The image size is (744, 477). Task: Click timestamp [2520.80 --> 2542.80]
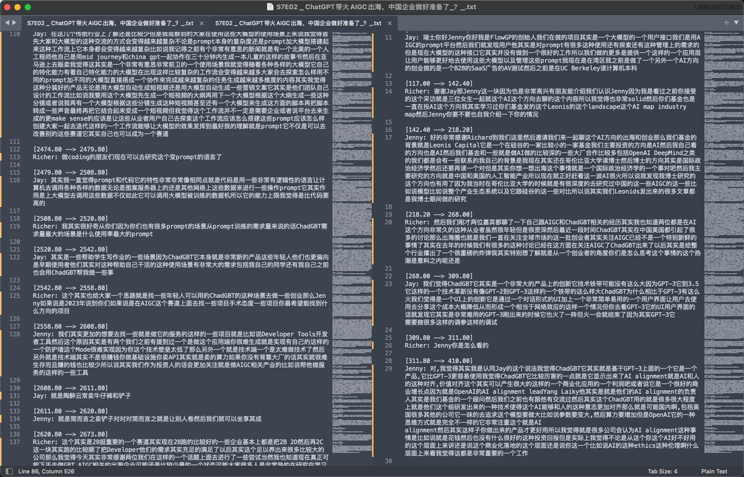pos(70,250)
